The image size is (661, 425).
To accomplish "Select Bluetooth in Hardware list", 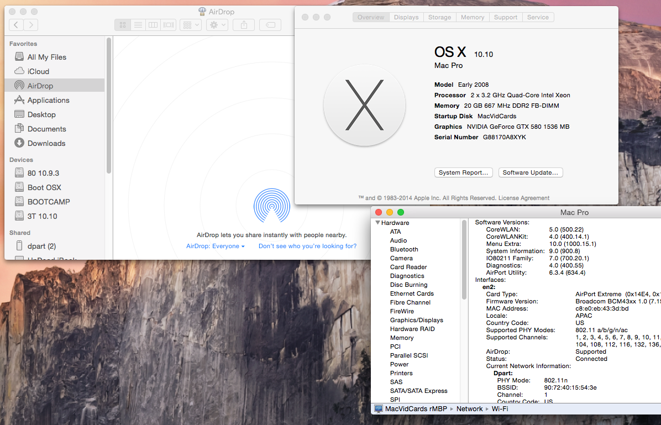I will [x=404, y=249].
